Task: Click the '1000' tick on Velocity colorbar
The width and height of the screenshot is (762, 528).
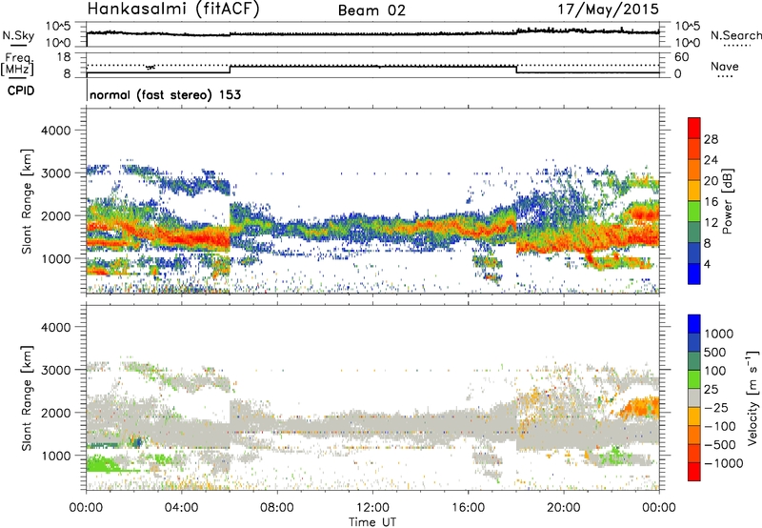Action: [719, 334]
